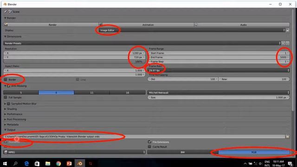Expand Sampled Motion Blur panel triangle

(x=5, y=104)
